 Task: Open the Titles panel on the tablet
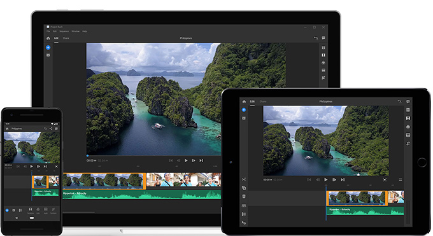[x=408, y=110]
